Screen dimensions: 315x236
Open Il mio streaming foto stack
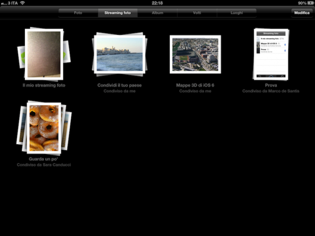coord(44,54)
